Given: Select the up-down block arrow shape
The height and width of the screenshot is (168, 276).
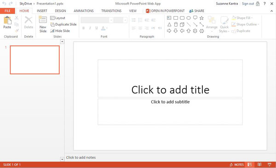Looking at the screenshot, I should coord(195,31).
